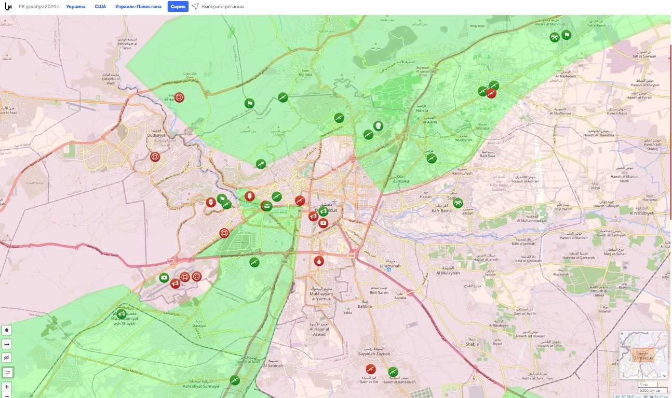Select the active Сирия tab

[x=178, y=7]
